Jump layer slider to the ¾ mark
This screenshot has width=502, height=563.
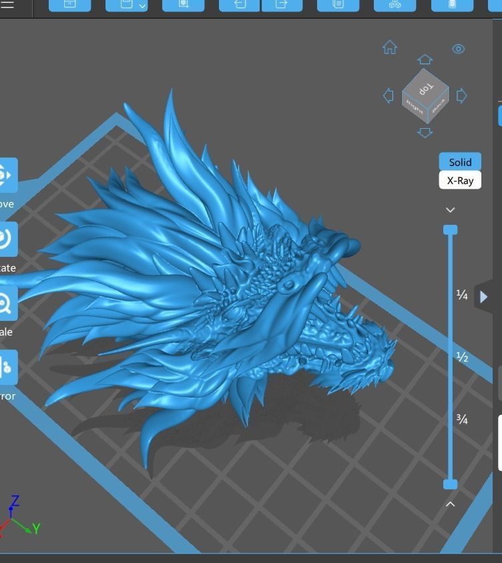click(x=462, y=419)
